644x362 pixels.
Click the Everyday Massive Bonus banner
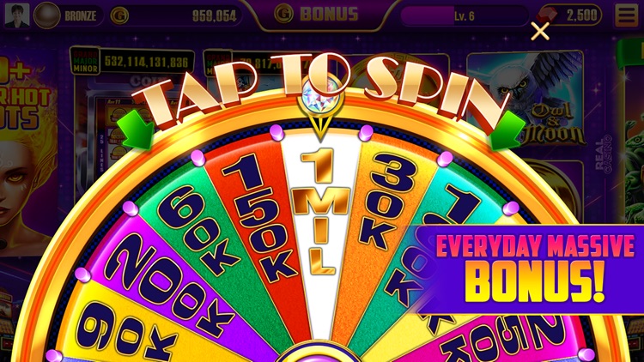tap(530, 268)
